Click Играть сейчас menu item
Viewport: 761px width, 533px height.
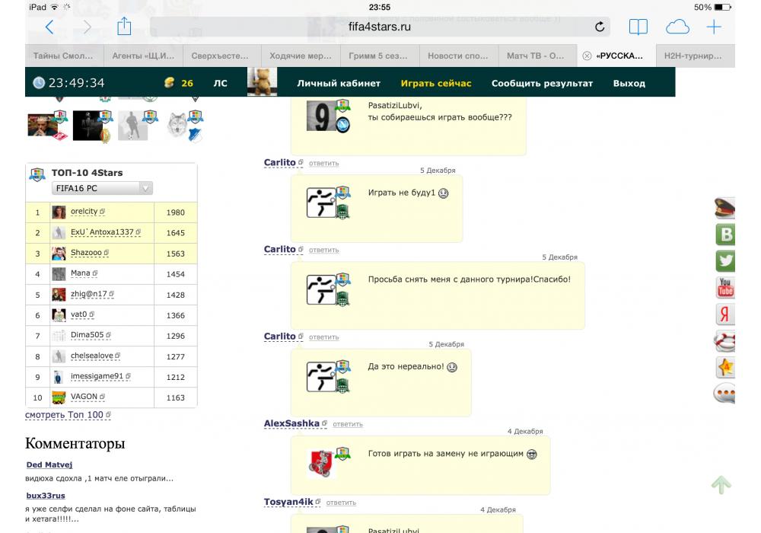point(436,83)
